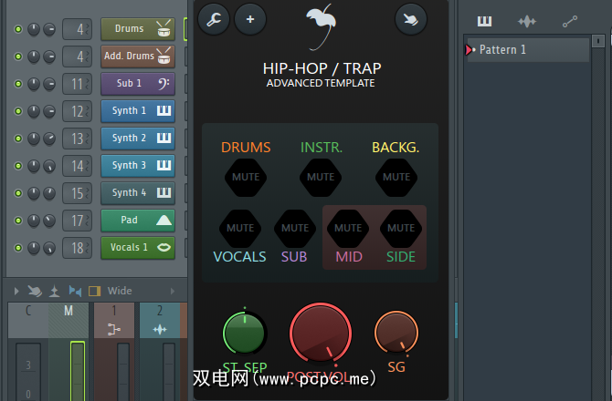
Task: Open the Vocals 1 channel button
Action: pyautogui.click(x=137, y=248)
